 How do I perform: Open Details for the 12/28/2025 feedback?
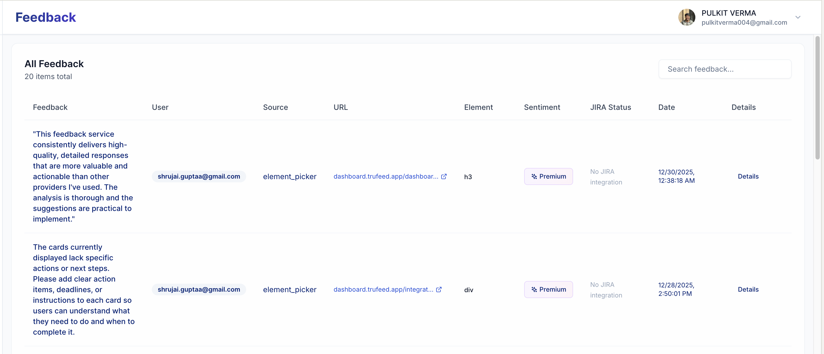pos(748,290)
